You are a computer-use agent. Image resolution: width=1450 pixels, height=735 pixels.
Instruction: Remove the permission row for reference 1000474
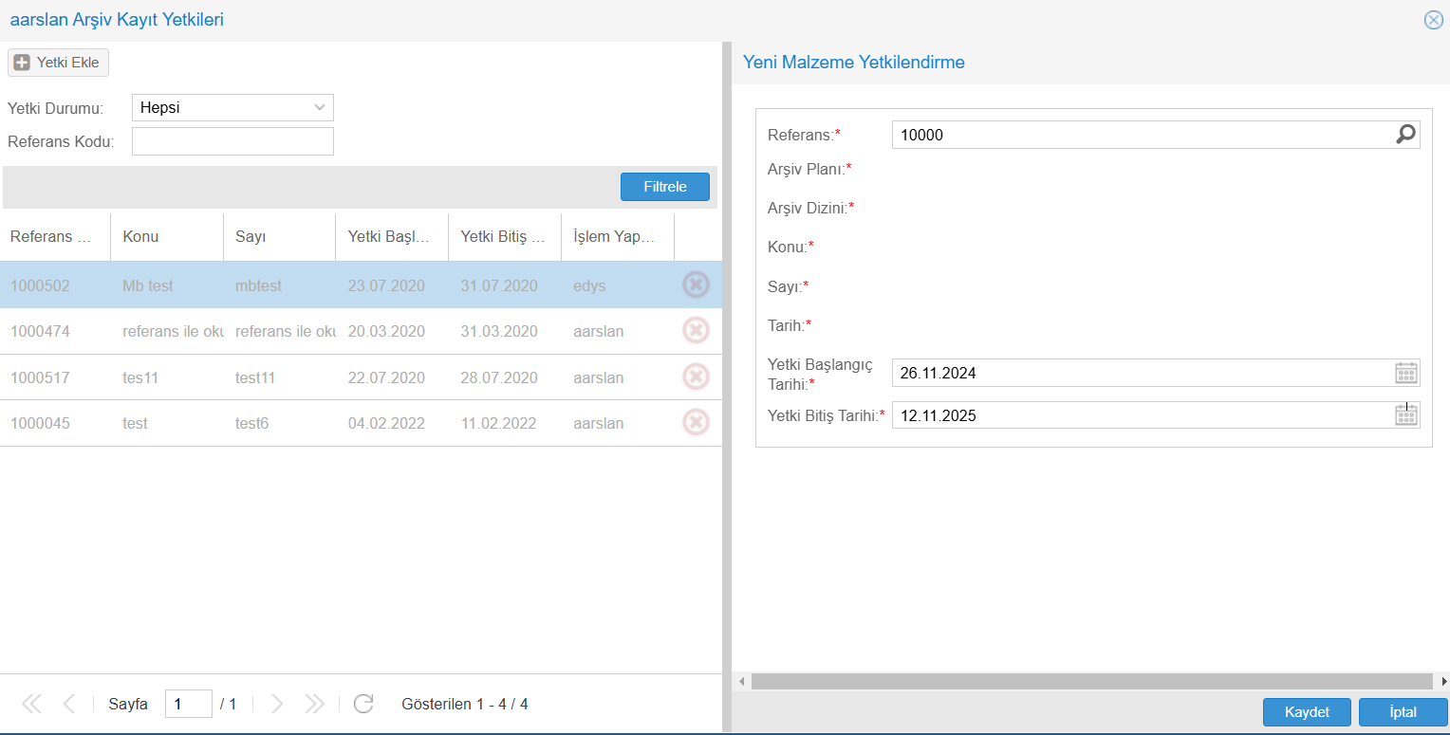tap(696, 331)
